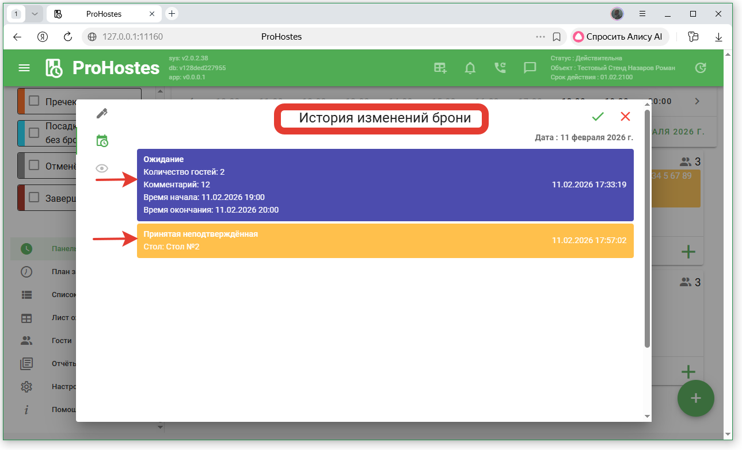
Task: Open the hamburger menu in ProHostes header
Action: click(24, 68)
